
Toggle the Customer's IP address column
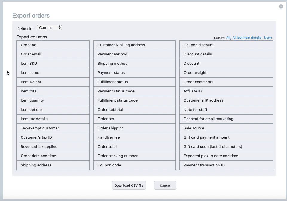(226, 101)
